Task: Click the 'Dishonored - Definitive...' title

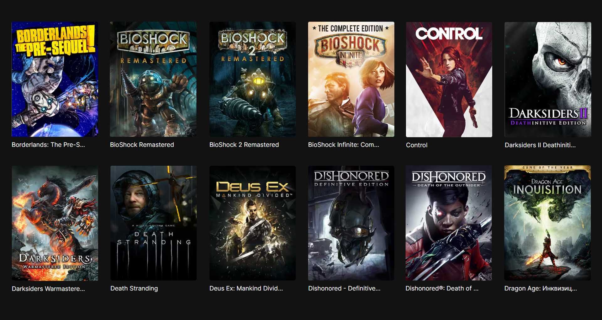Action: 344,288
